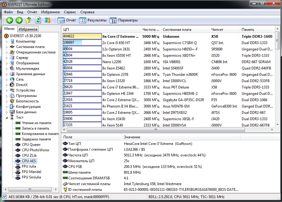Viewport: 282px width, 202px height.
Task: Sort by the Чипсет column header
Action: 224,30
